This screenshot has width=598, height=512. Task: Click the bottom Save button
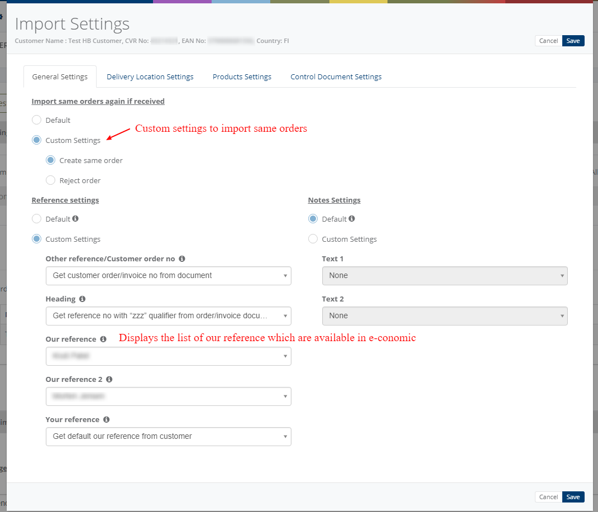click(573, 497)
